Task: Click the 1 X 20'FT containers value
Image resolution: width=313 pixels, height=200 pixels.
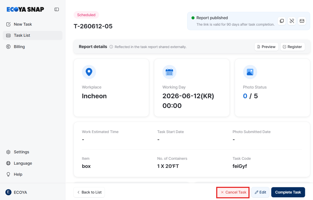Action: tap(168, 166)
